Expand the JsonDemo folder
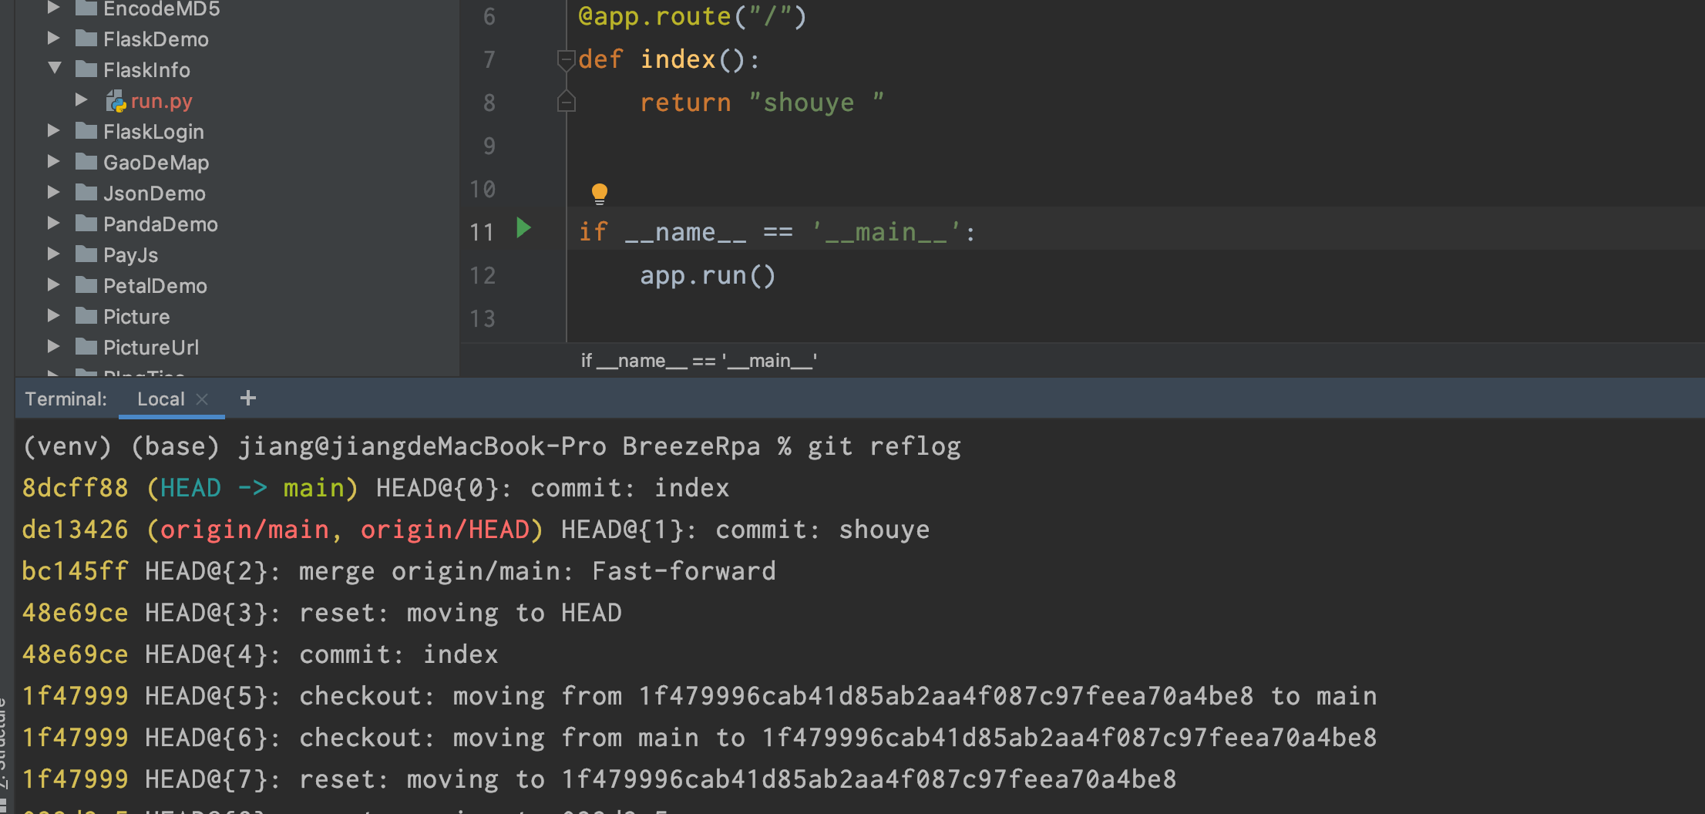The width and height of the screenshot is (1705, 814). [x=53, y=193]
